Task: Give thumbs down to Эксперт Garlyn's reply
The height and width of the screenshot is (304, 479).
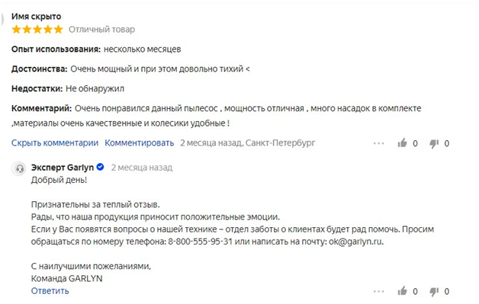Action: [434, 292]
